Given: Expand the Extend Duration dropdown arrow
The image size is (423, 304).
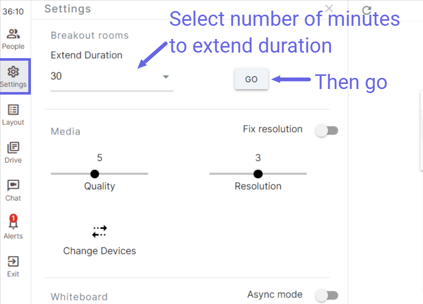Looking at the screenshot, I should click(166, 77).
